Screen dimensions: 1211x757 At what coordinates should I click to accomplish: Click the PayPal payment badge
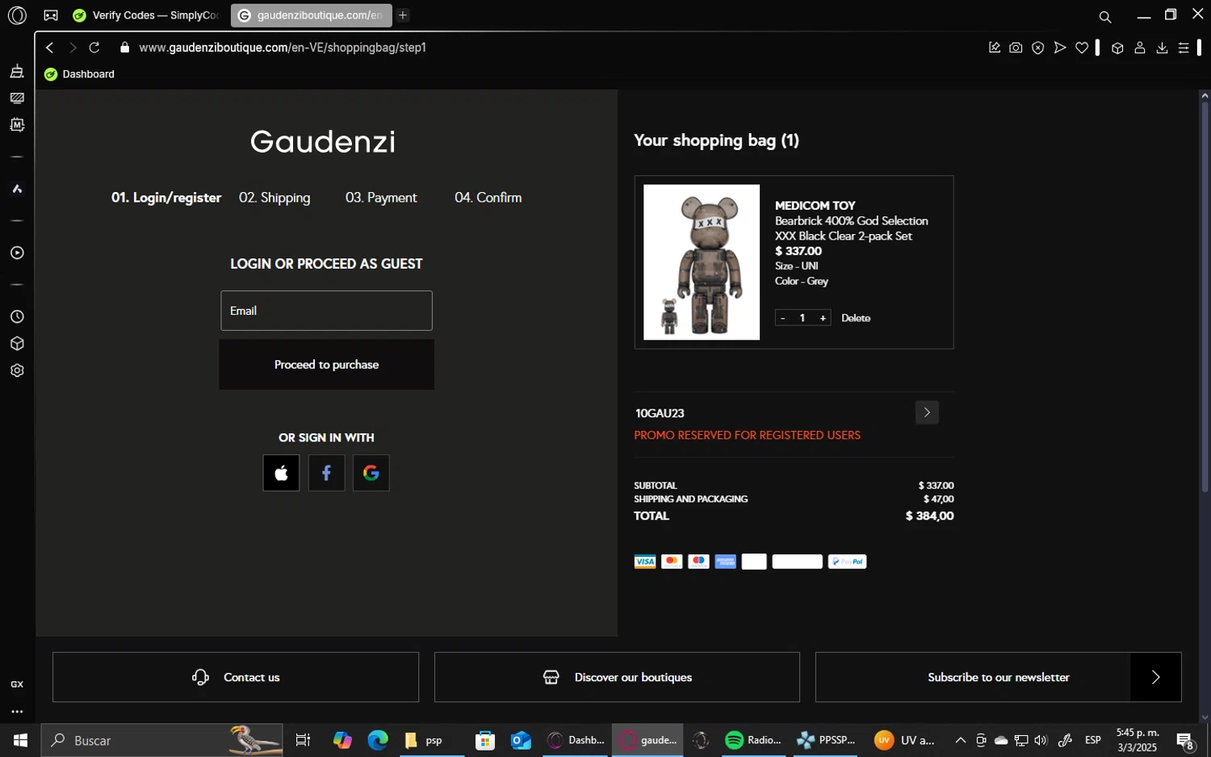[x=847, y=562]
